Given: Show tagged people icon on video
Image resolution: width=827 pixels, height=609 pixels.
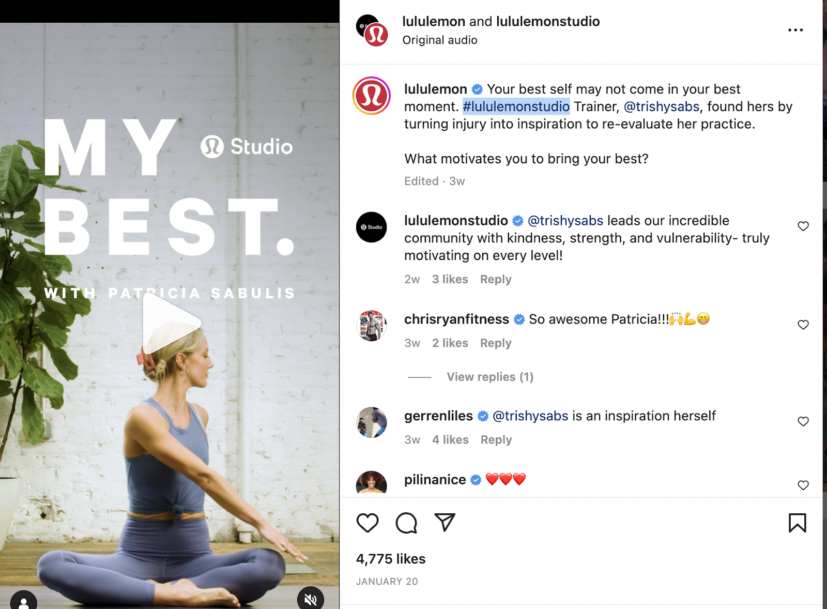Looking at the screenshot, I should coord(24,601).
